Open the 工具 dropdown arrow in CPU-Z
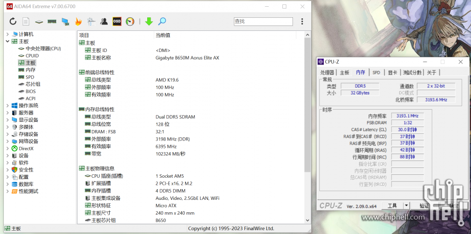The height and width of the screenshot is (234, 471). tap(406, 206)
